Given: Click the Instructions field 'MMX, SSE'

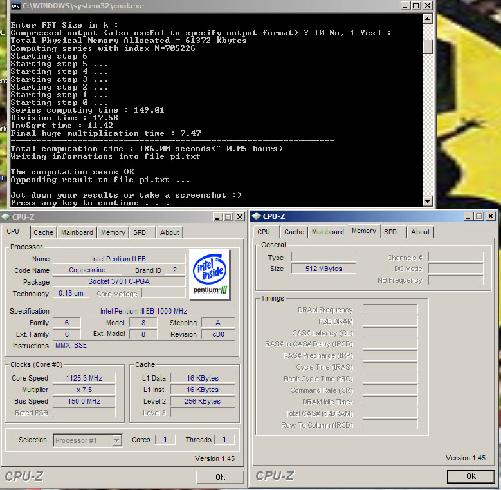Looking at the screenshot, I should click(144, 345).
